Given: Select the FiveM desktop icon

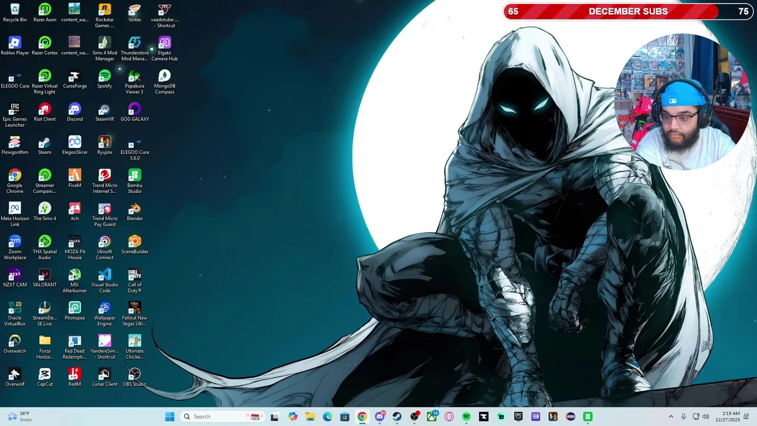Looking at the screenshot, I should click(75, 179).
